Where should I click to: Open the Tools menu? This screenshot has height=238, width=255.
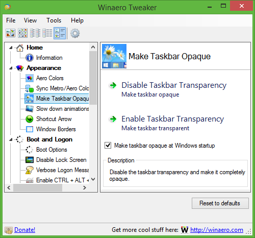[54, 20]
